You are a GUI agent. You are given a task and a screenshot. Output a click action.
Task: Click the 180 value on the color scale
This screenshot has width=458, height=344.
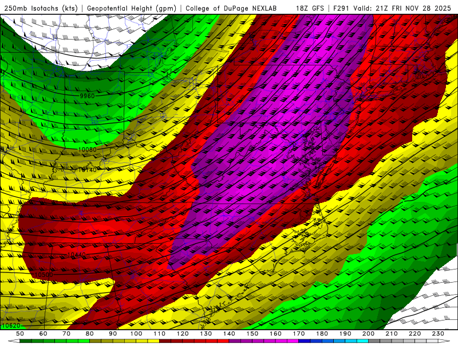(322, 334)
